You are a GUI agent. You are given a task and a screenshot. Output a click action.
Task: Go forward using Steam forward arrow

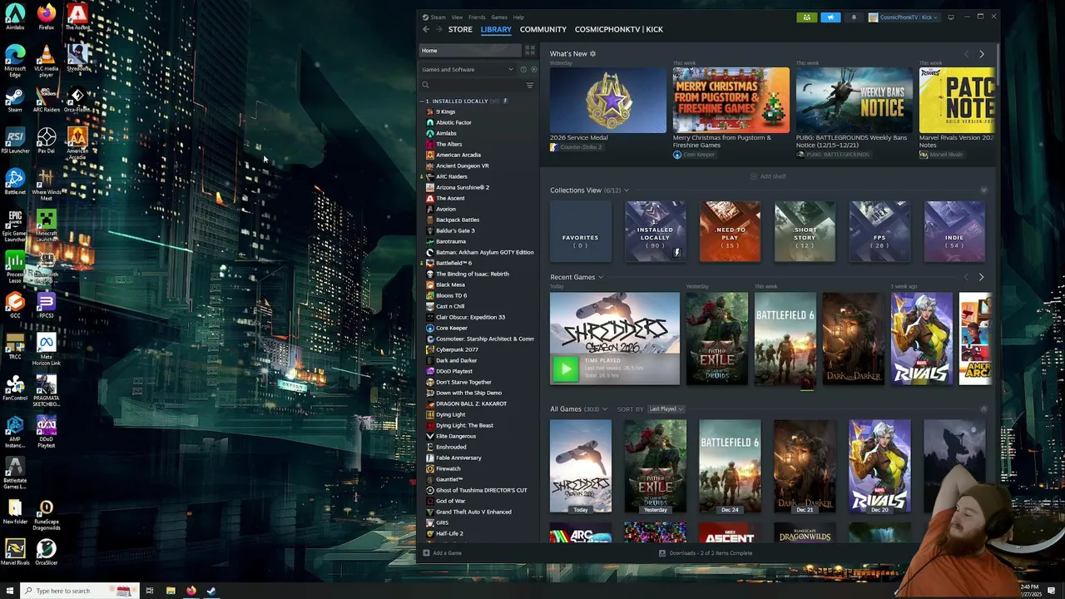point(438,29)
